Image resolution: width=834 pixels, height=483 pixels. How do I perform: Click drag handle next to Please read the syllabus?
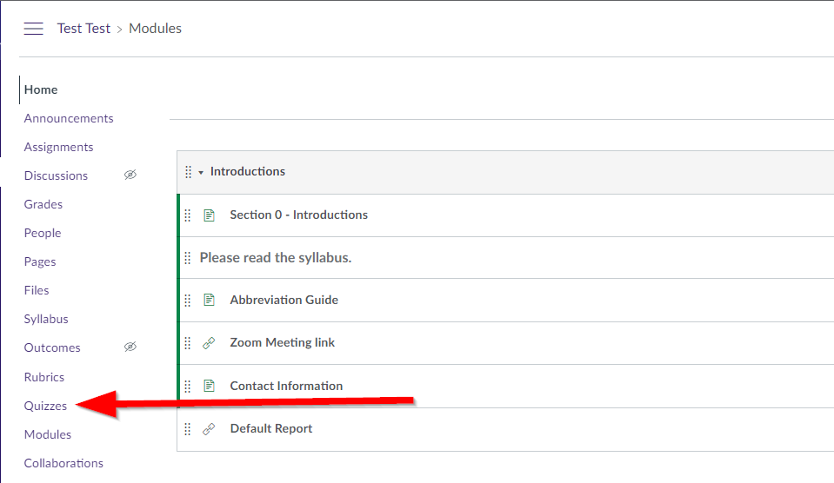click(187, 258)
